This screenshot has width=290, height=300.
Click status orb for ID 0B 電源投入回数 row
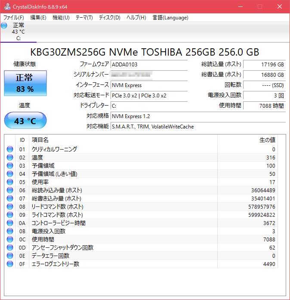[10, 231]
